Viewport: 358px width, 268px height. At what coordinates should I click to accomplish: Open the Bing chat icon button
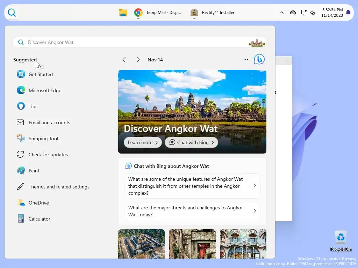259,59
